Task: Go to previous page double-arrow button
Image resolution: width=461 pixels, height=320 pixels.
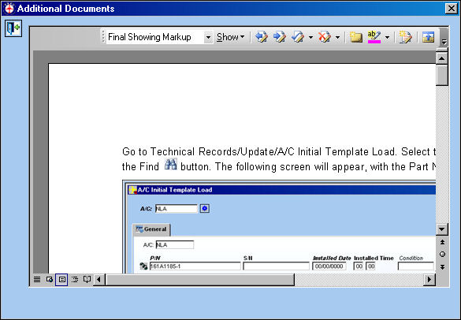Action: pyautogui.click(x=442, y=242)
